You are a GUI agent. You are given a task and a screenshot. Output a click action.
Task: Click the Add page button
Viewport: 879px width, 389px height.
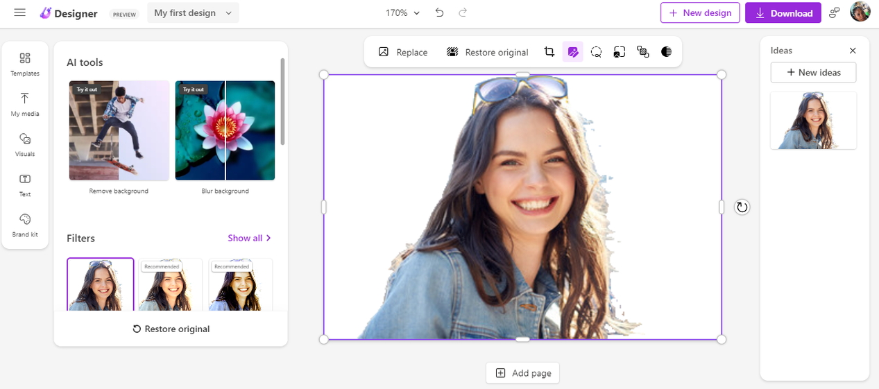tap(522, 373)
